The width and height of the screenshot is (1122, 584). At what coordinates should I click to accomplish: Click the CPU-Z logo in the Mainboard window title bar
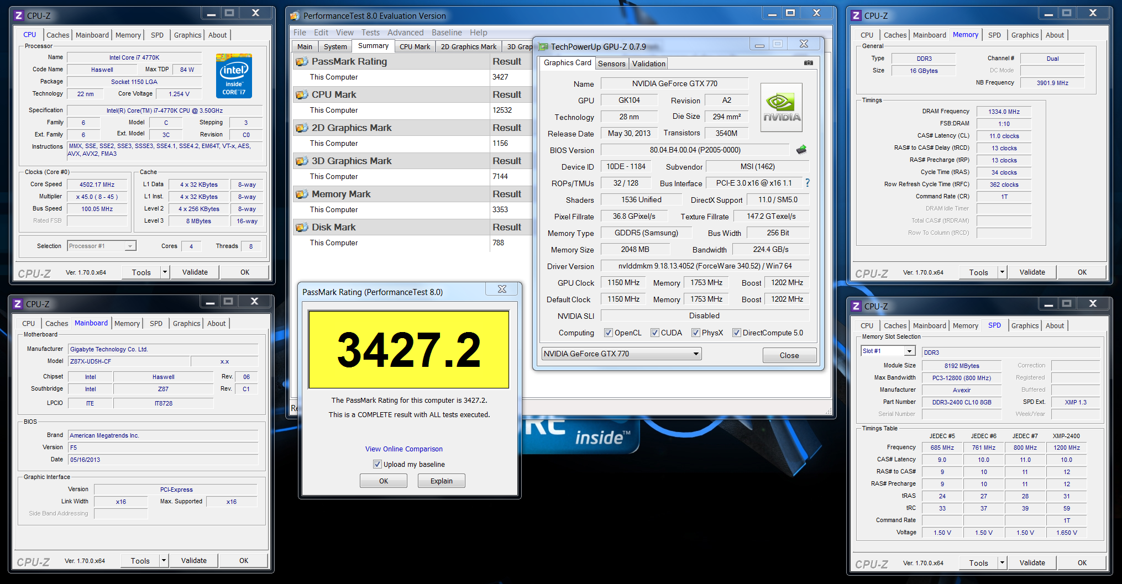click(18, 304)
